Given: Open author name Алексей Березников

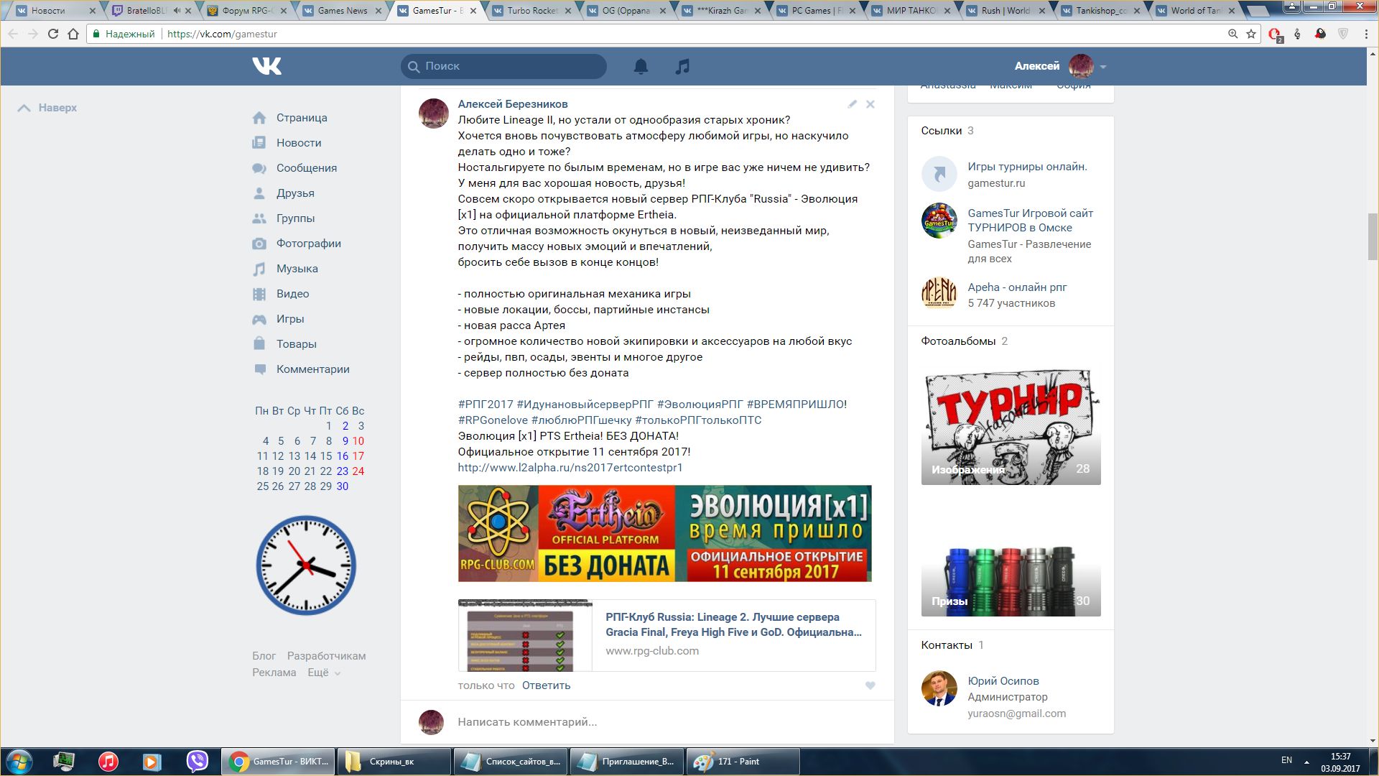Looking at the screenshot, I should point(513,104).
